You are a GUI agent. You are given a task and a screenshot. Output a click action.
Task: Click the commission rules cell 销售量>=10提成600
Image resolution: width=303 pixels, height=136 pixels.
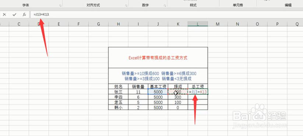(158, 76)
